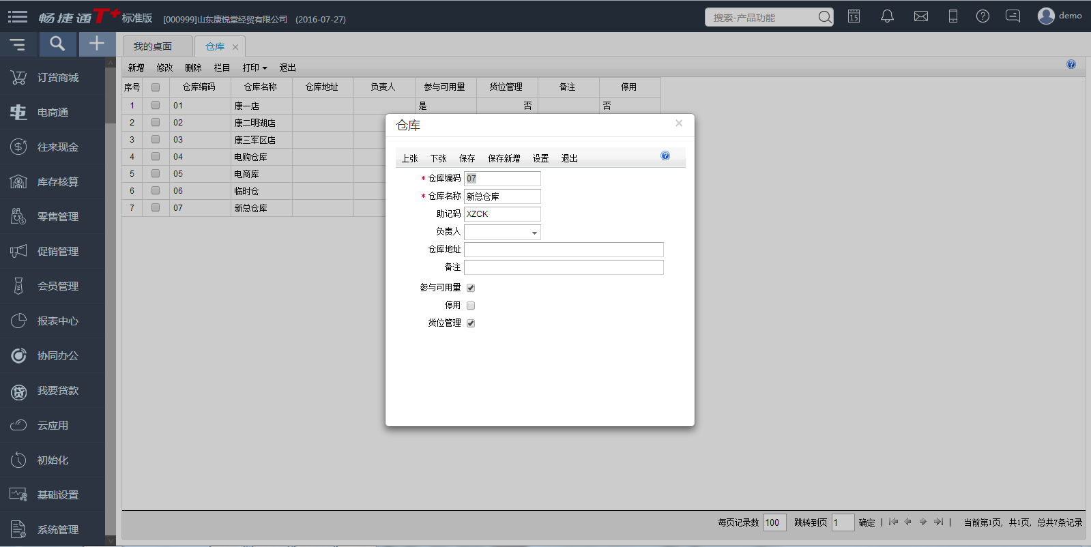Click 保存新增 in the dialog toolbar
Screen dimensions: 1091x547
point(504,158)
